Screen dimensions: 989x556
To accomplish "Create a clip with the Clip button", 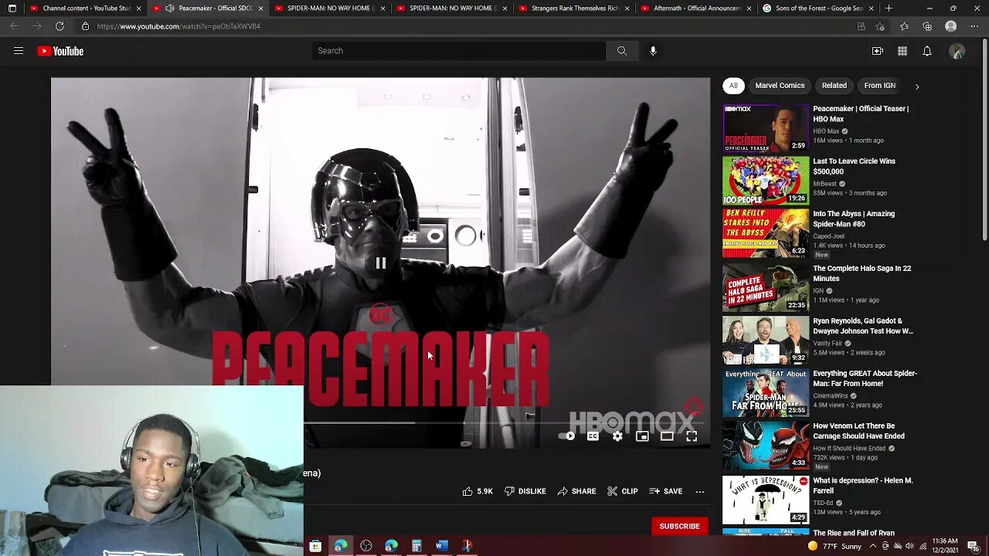I will (x=623, y=491).
